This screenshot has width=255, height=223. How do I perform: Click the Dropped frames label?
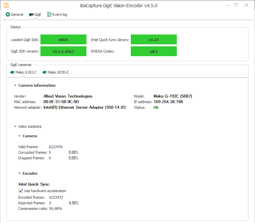[x=32, y=158]
